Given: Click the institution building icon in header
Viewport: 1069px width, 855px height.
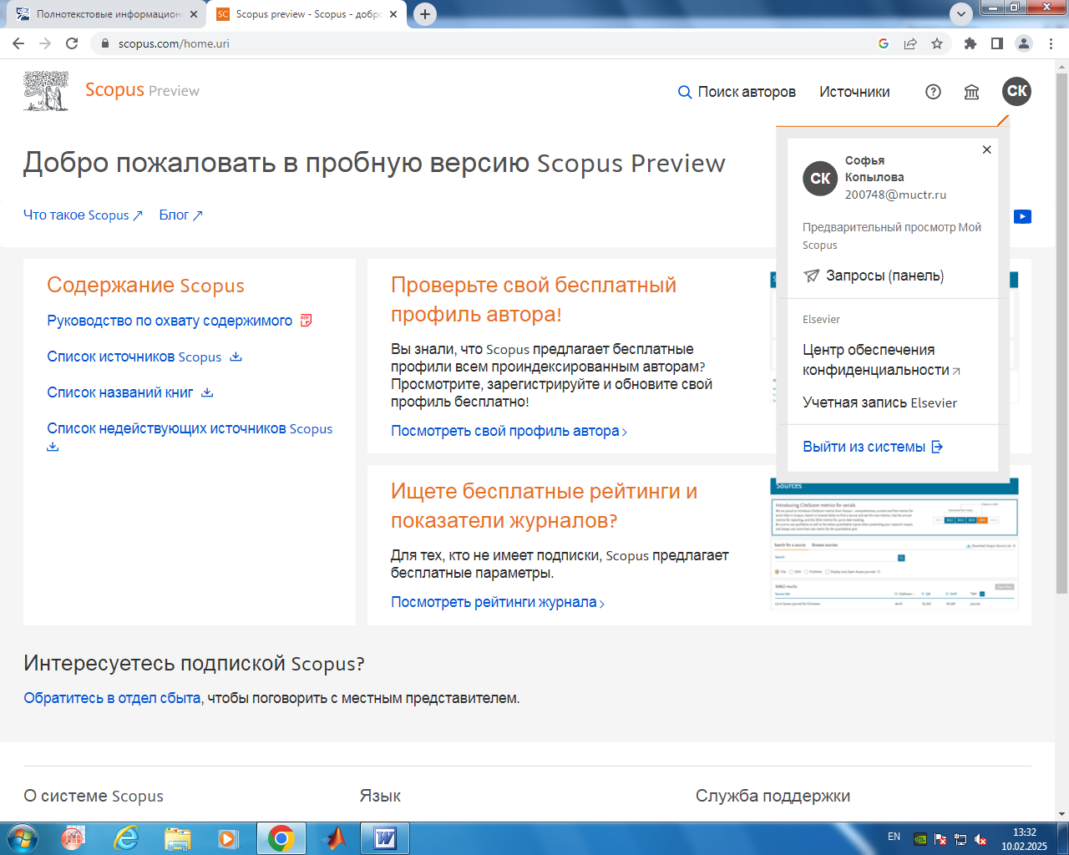Looking at the screenshot, I should tap(971, 92).
